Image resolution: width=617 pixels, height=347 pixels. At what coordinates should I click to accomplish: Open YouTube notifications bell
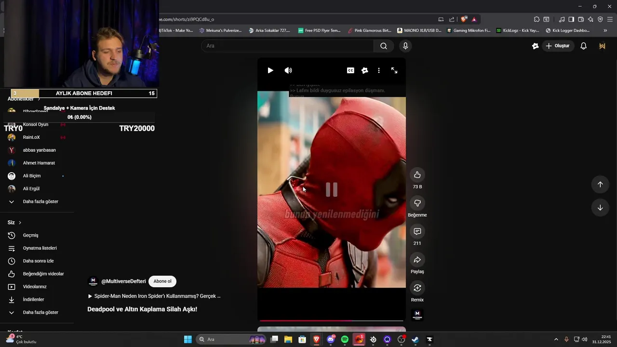pyautogui.click(x=584, y=46)
